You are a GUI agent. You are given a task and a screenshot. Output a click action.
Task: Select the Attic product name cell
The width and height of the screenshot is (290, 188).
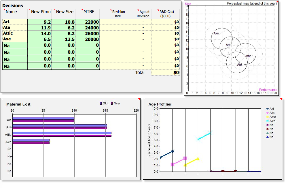point(15,33)
